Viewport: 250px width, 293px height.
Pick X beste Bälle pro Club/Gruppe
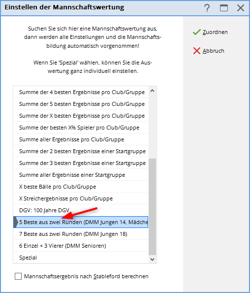click(81, 187)
